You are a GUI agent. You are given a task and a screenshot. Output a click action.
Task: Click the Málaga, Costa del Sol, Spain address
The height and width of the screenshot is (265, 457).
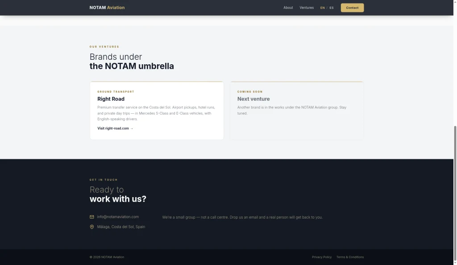121,227
